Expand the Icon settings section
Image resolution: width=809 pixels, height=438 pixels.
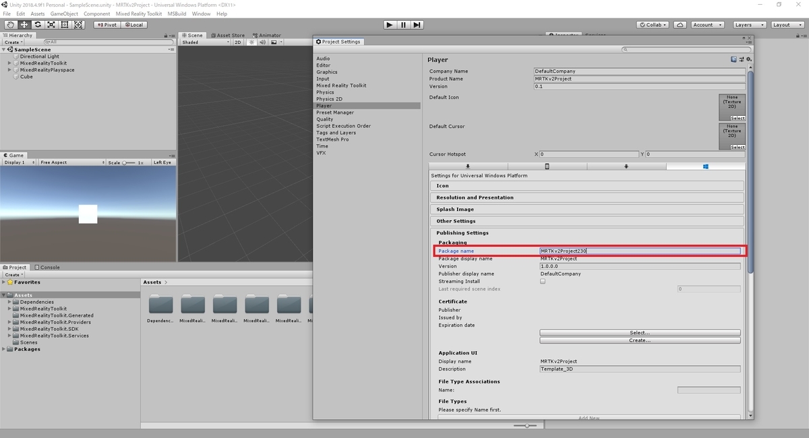pyautogui.click(x=587, y=186)
